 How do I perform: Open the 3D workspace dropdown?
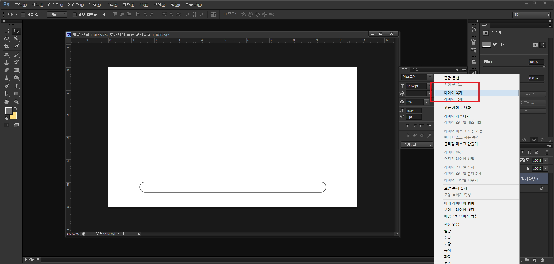532,15
